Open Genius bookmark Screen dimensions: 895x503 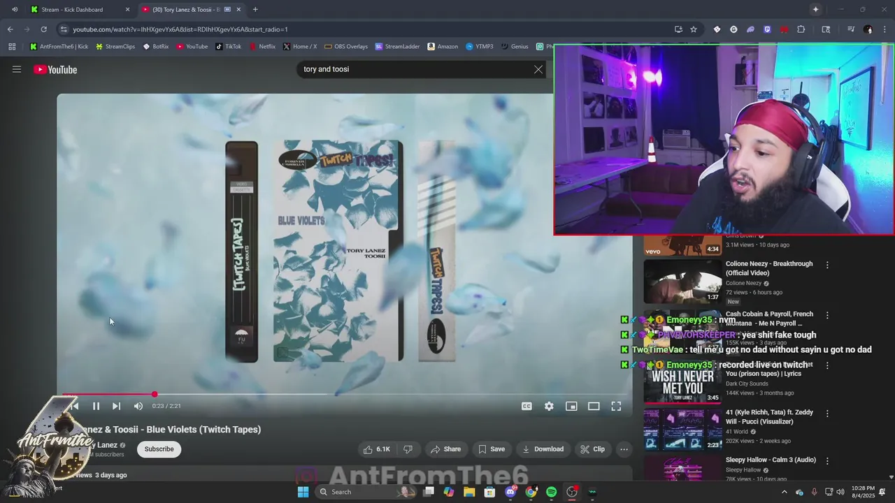514,47
